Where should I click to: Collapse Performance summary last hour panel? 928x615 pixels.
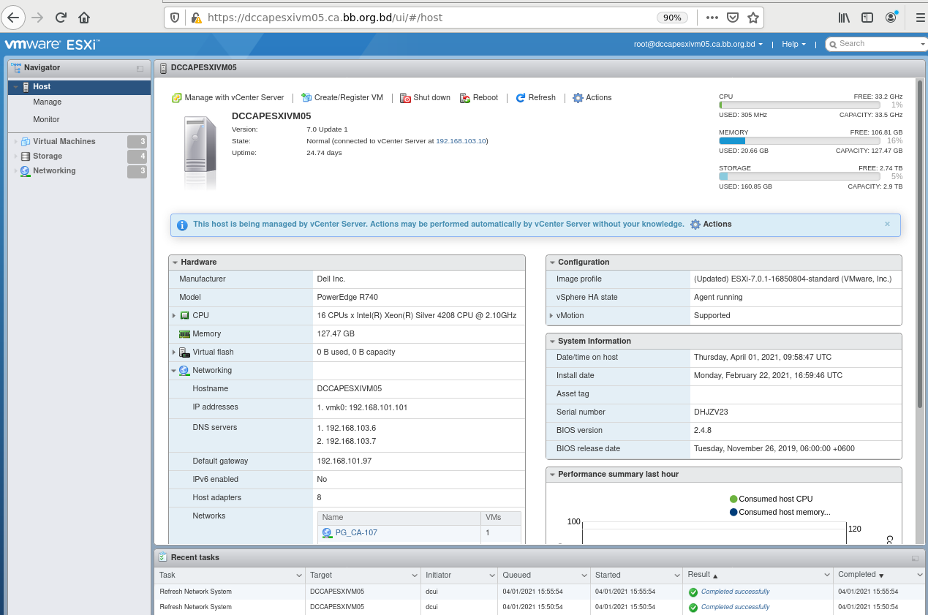click(552, 475)
